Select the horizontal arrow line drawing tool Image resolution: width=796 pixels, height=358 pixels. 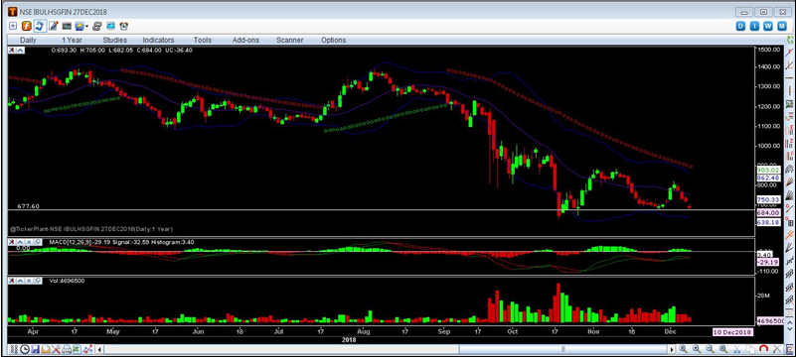pyautogui.click(x=789, y=77)
